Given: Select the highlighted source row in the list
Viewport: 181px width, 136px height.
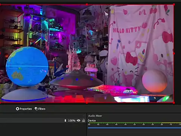Looking at the screenshot, I should point(43,121).
